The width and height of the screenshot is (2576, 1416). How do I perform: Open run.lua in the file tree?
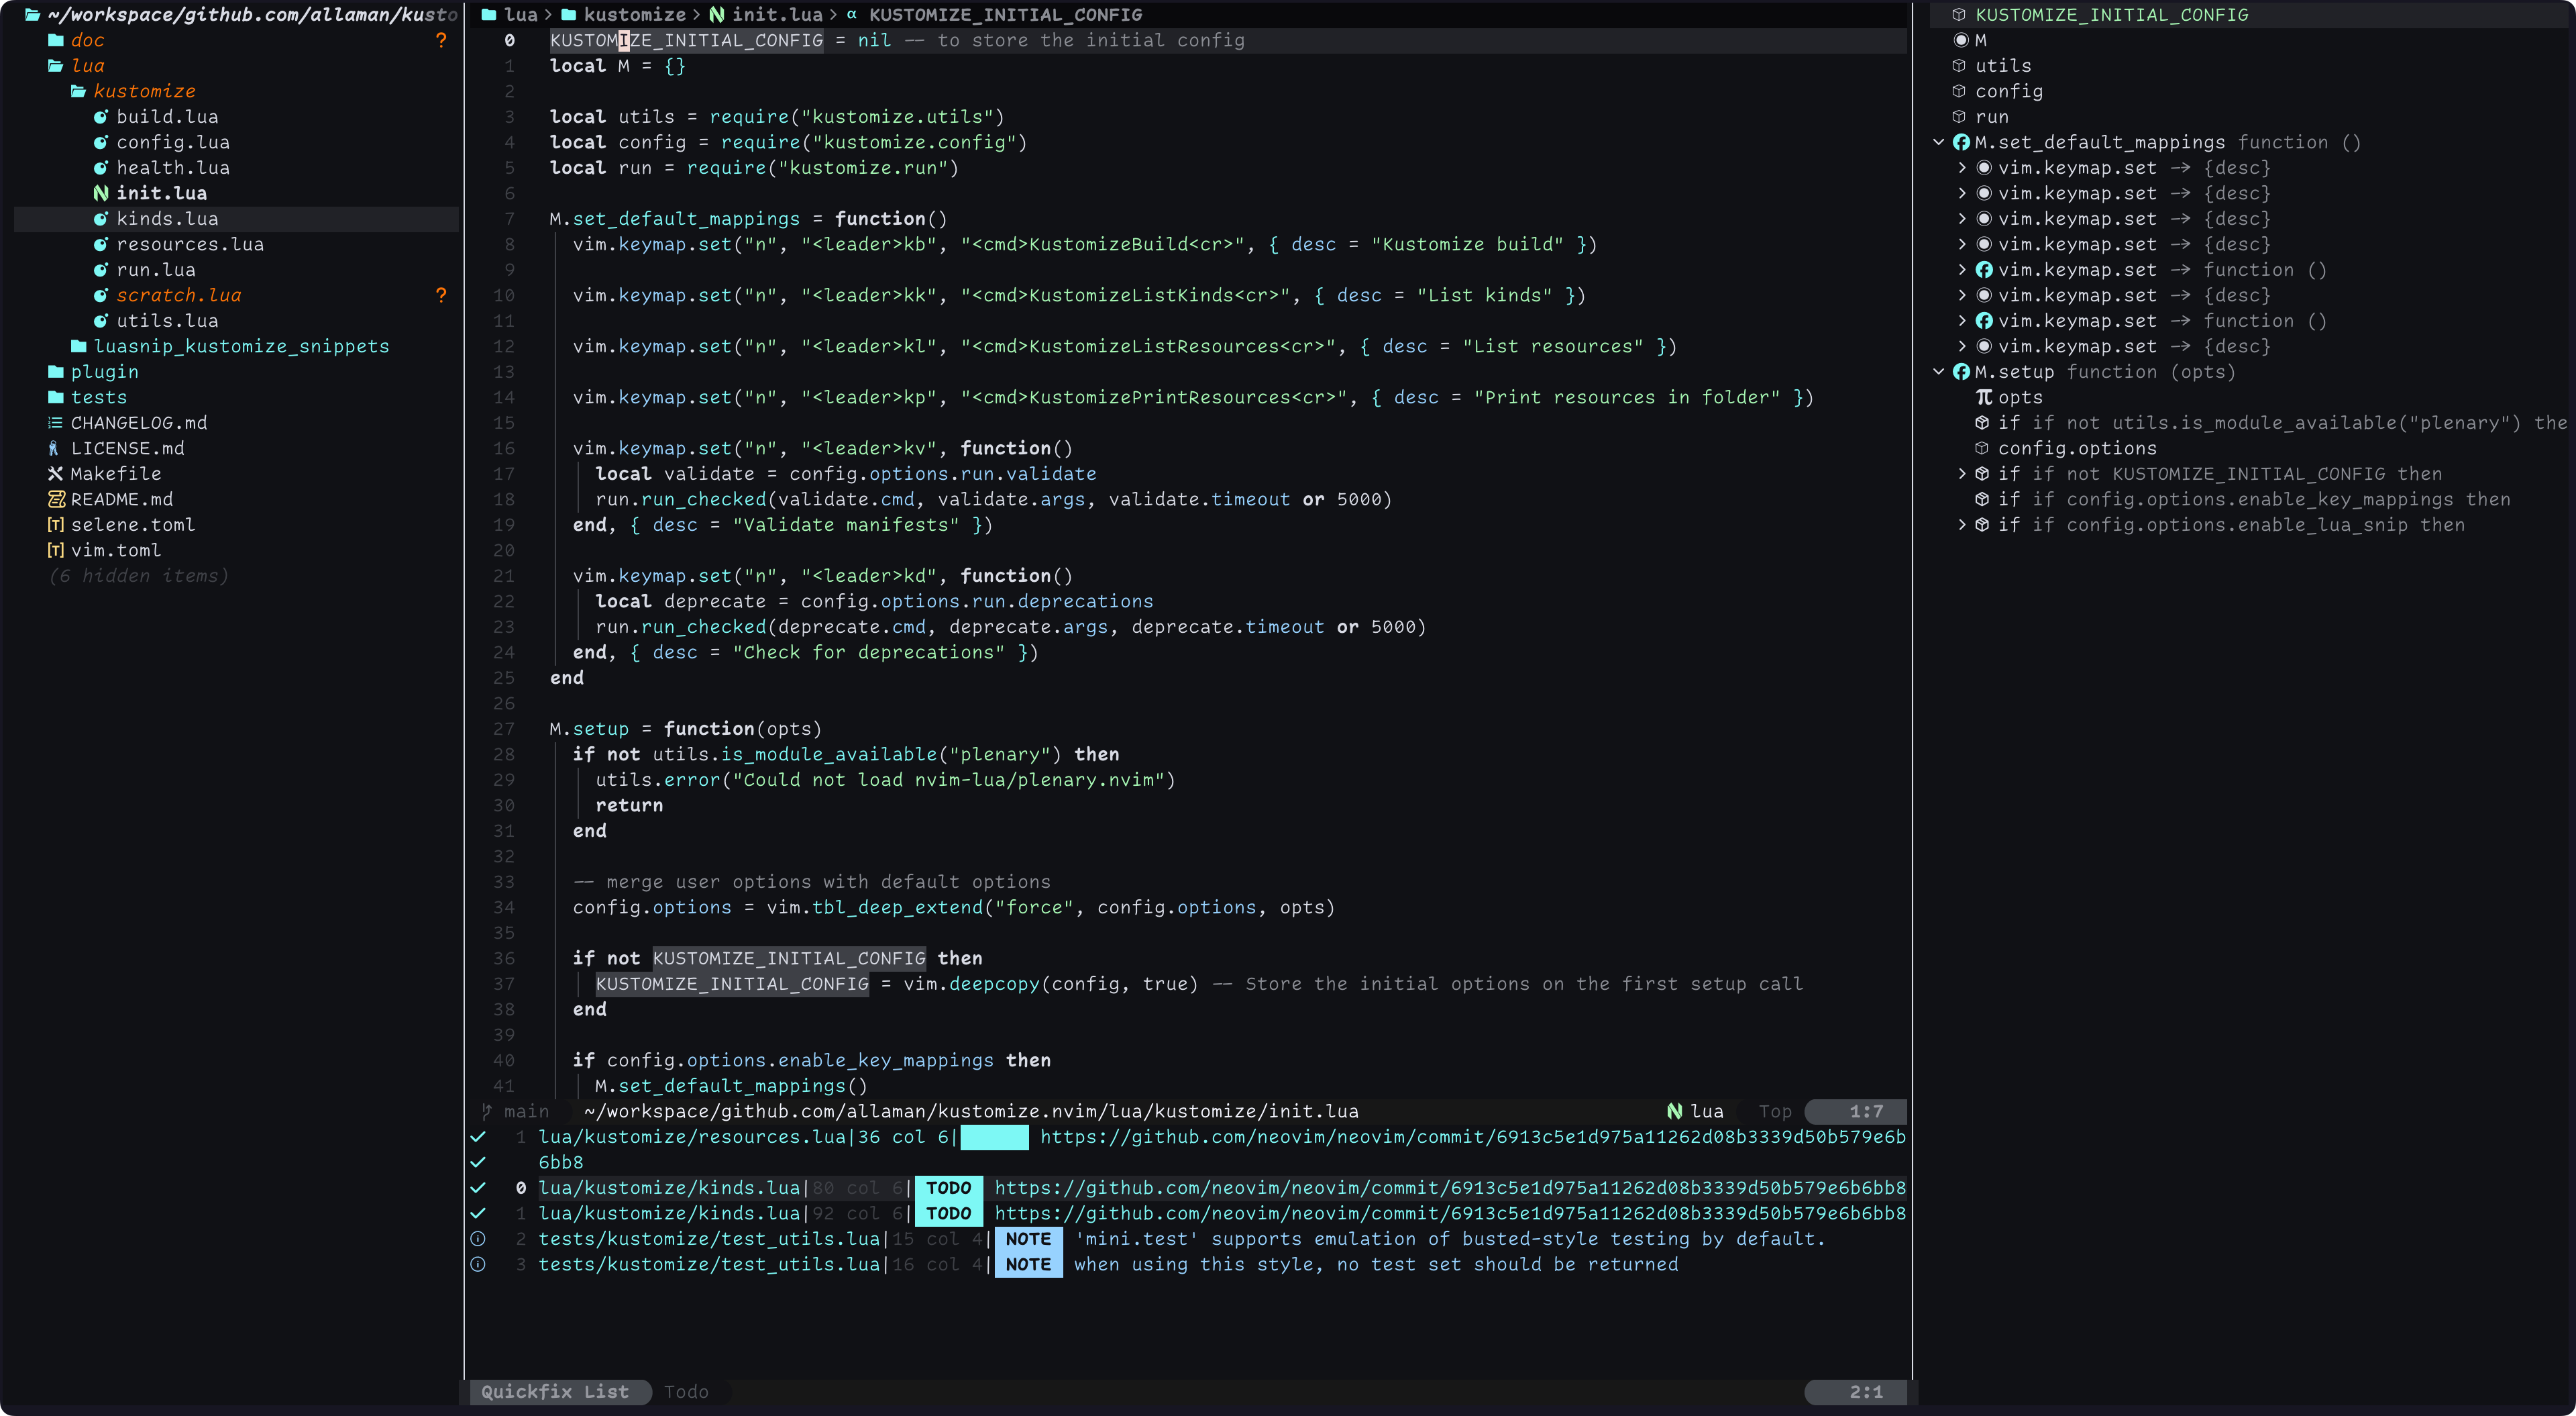[x=156, y=269]
